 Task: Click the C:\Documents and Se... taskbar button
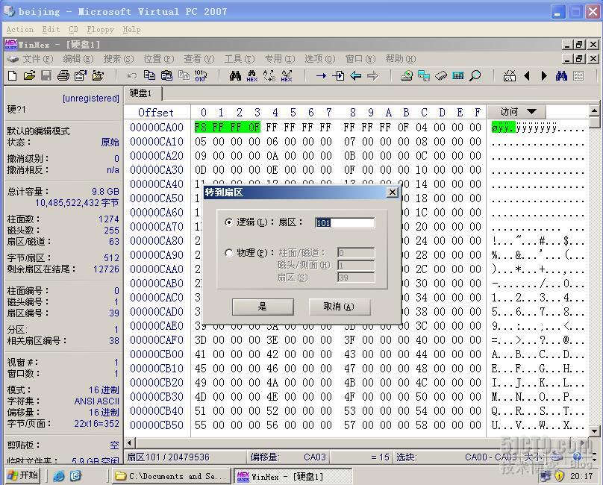pos(171,476)
